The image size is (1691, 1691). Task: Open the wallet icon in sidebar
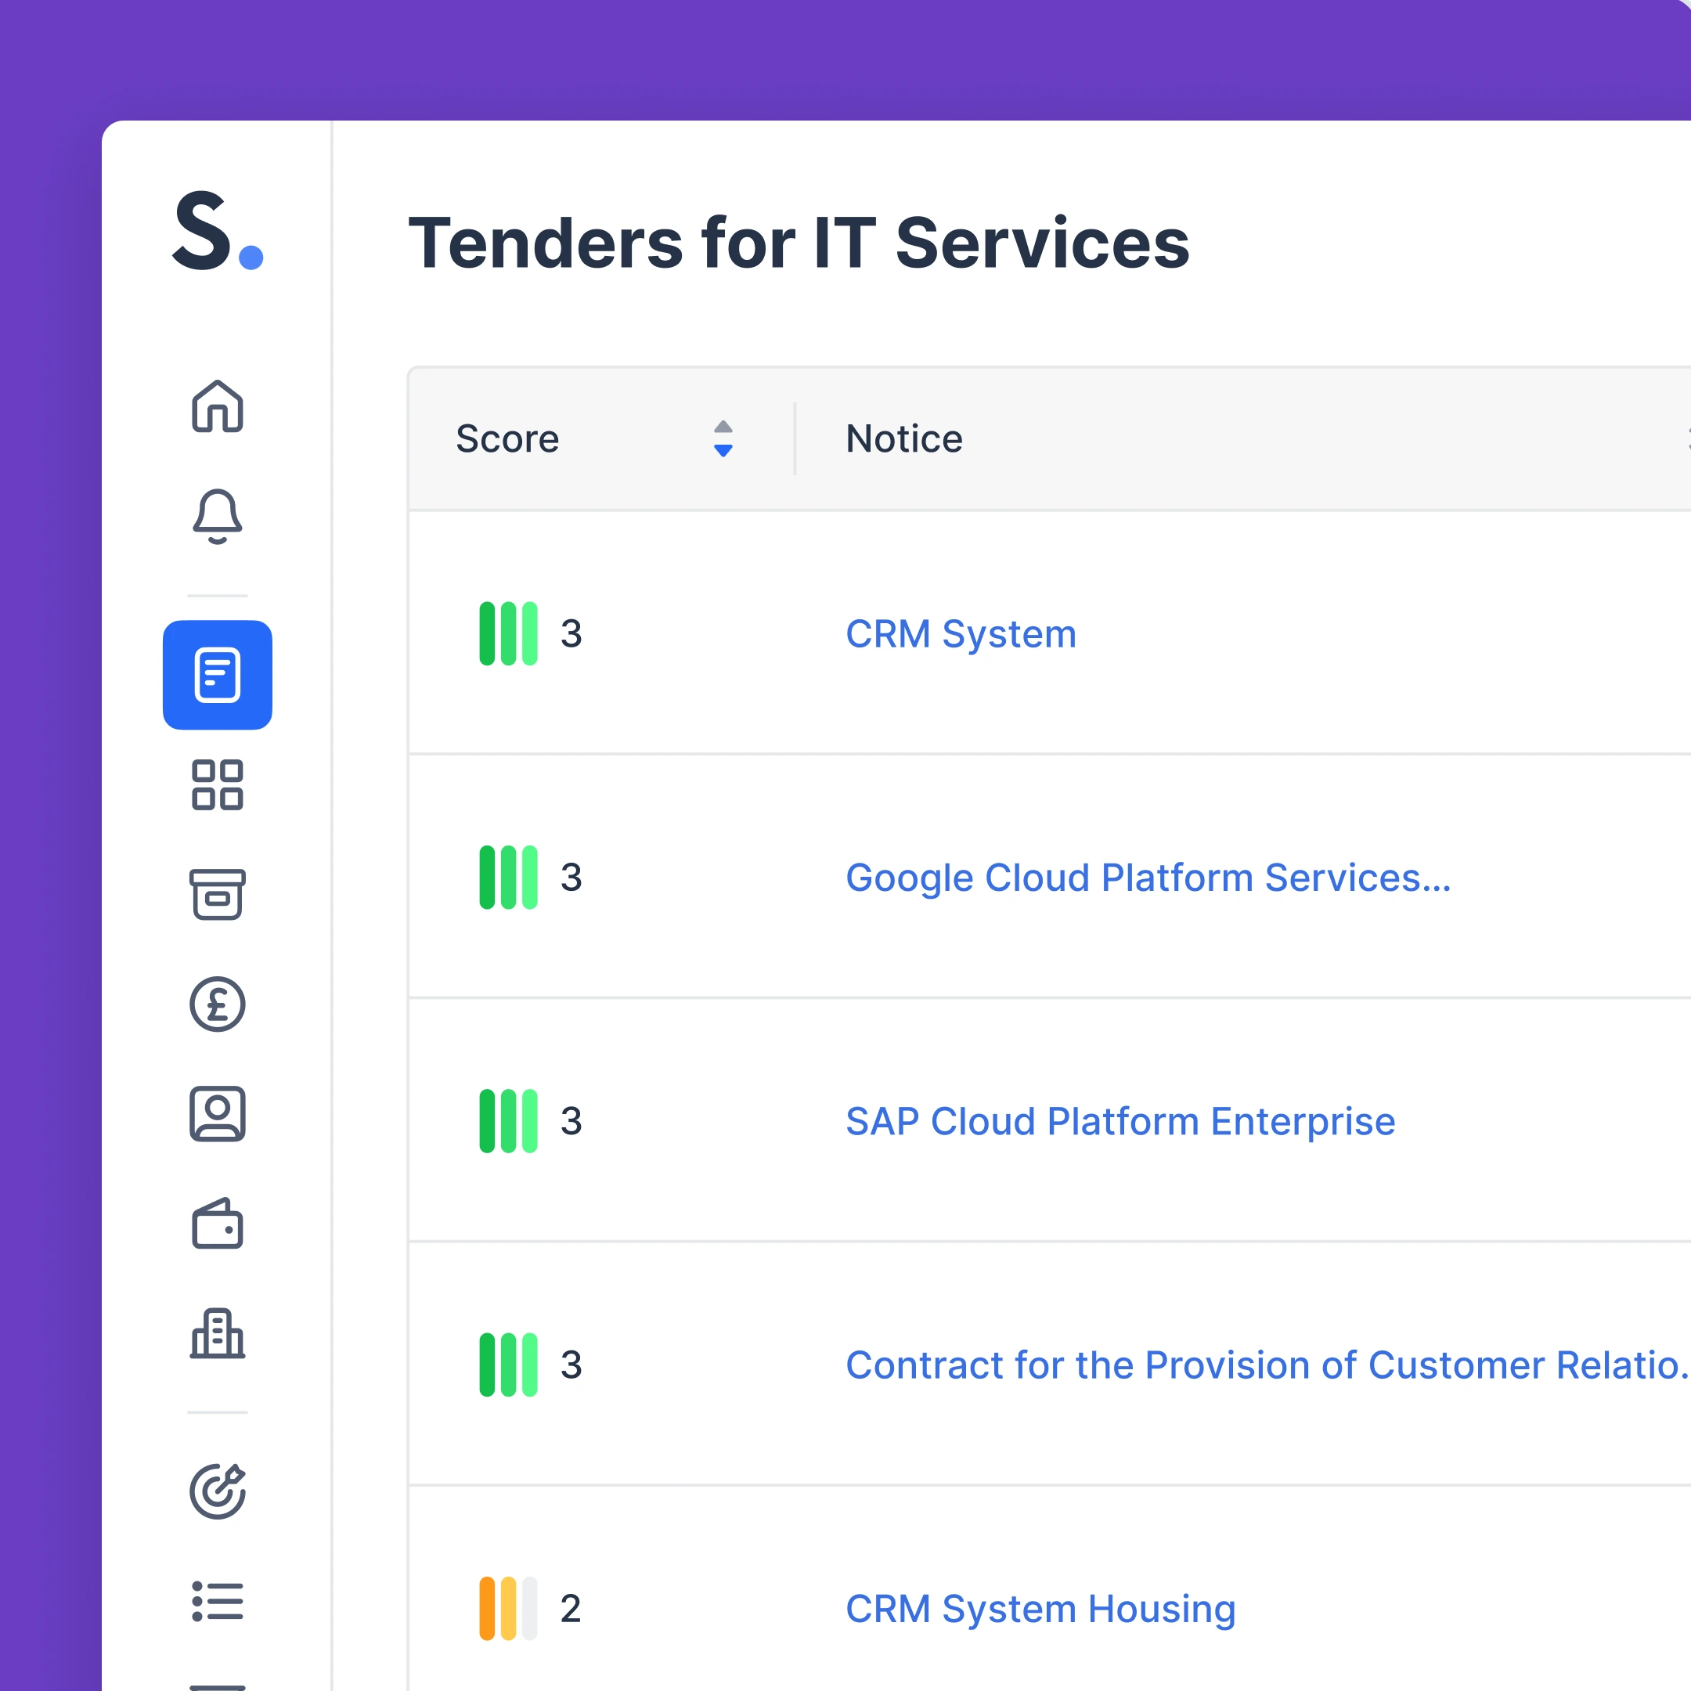tap(217, 1224)
